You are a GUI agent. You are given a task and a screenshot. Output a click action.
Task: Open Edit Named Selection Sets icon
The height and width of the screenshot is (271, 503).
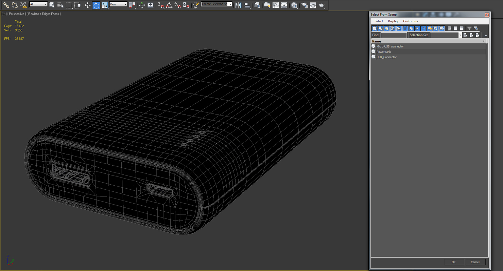tap(196, 5)
